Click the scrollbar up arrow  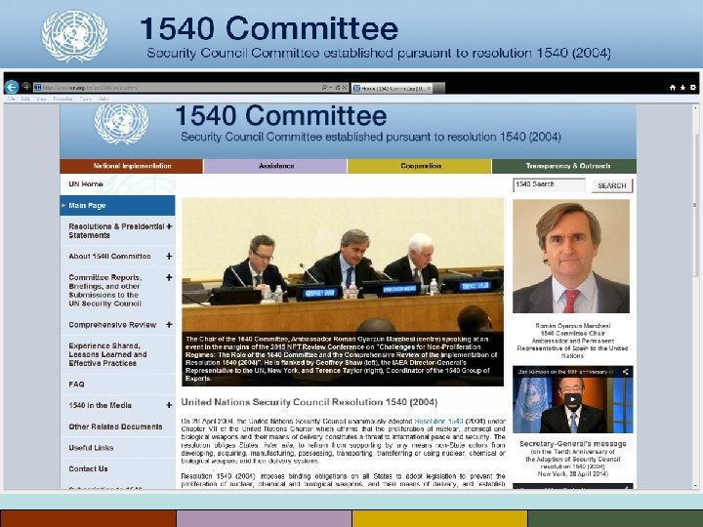(x=696, y=107)
